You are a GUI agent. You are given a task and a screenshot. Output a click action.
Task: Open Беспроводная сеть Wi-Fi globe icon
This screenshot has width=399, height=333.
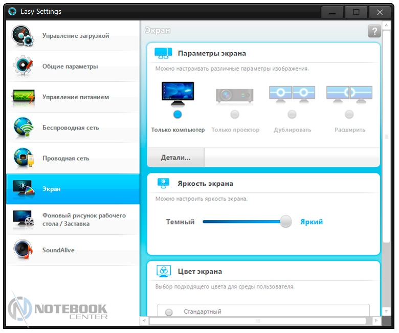pos(24,128)
